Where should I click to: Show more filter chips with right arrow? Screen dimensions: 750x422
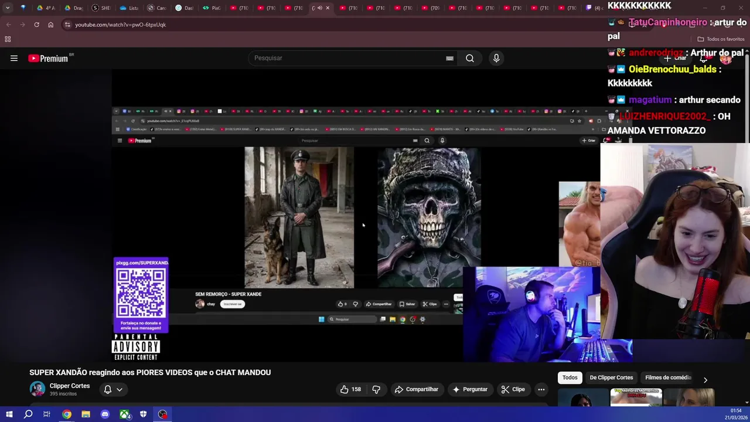(x=705, y=380)
